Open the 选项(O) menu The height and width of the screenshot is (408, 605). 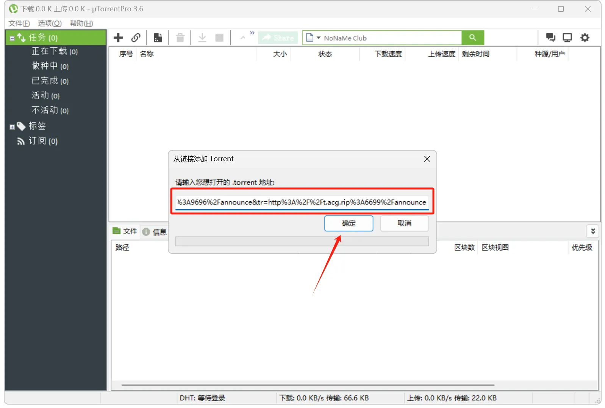tap(50, 23)
